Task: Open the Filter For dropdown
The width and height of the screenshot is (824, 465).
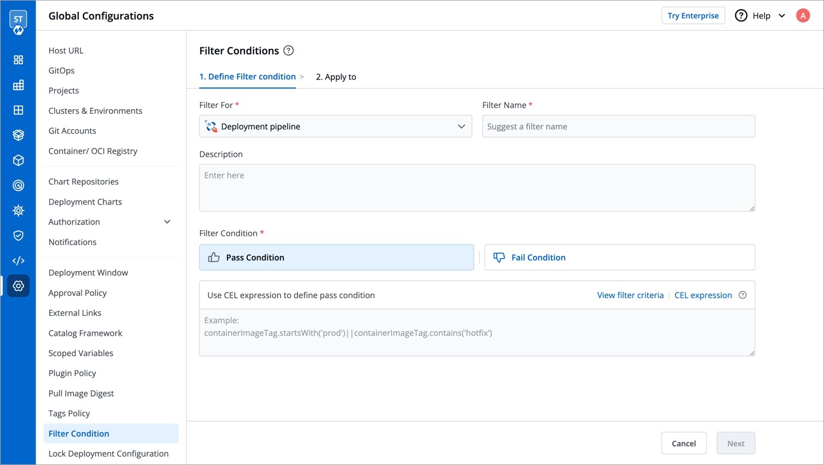Action: (335, 126)
